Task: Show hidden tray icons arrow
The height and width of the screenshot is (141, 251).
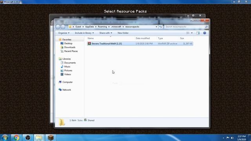Action: tap(223, 138)
